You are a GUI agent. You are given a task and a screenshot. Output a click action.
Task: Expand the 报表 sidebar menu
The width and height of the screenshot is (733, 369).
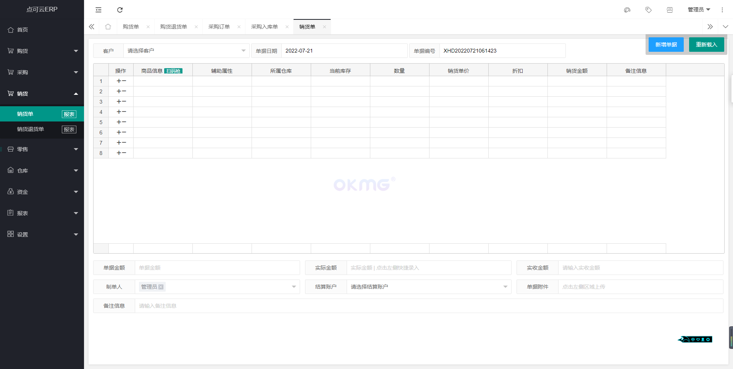42,213
